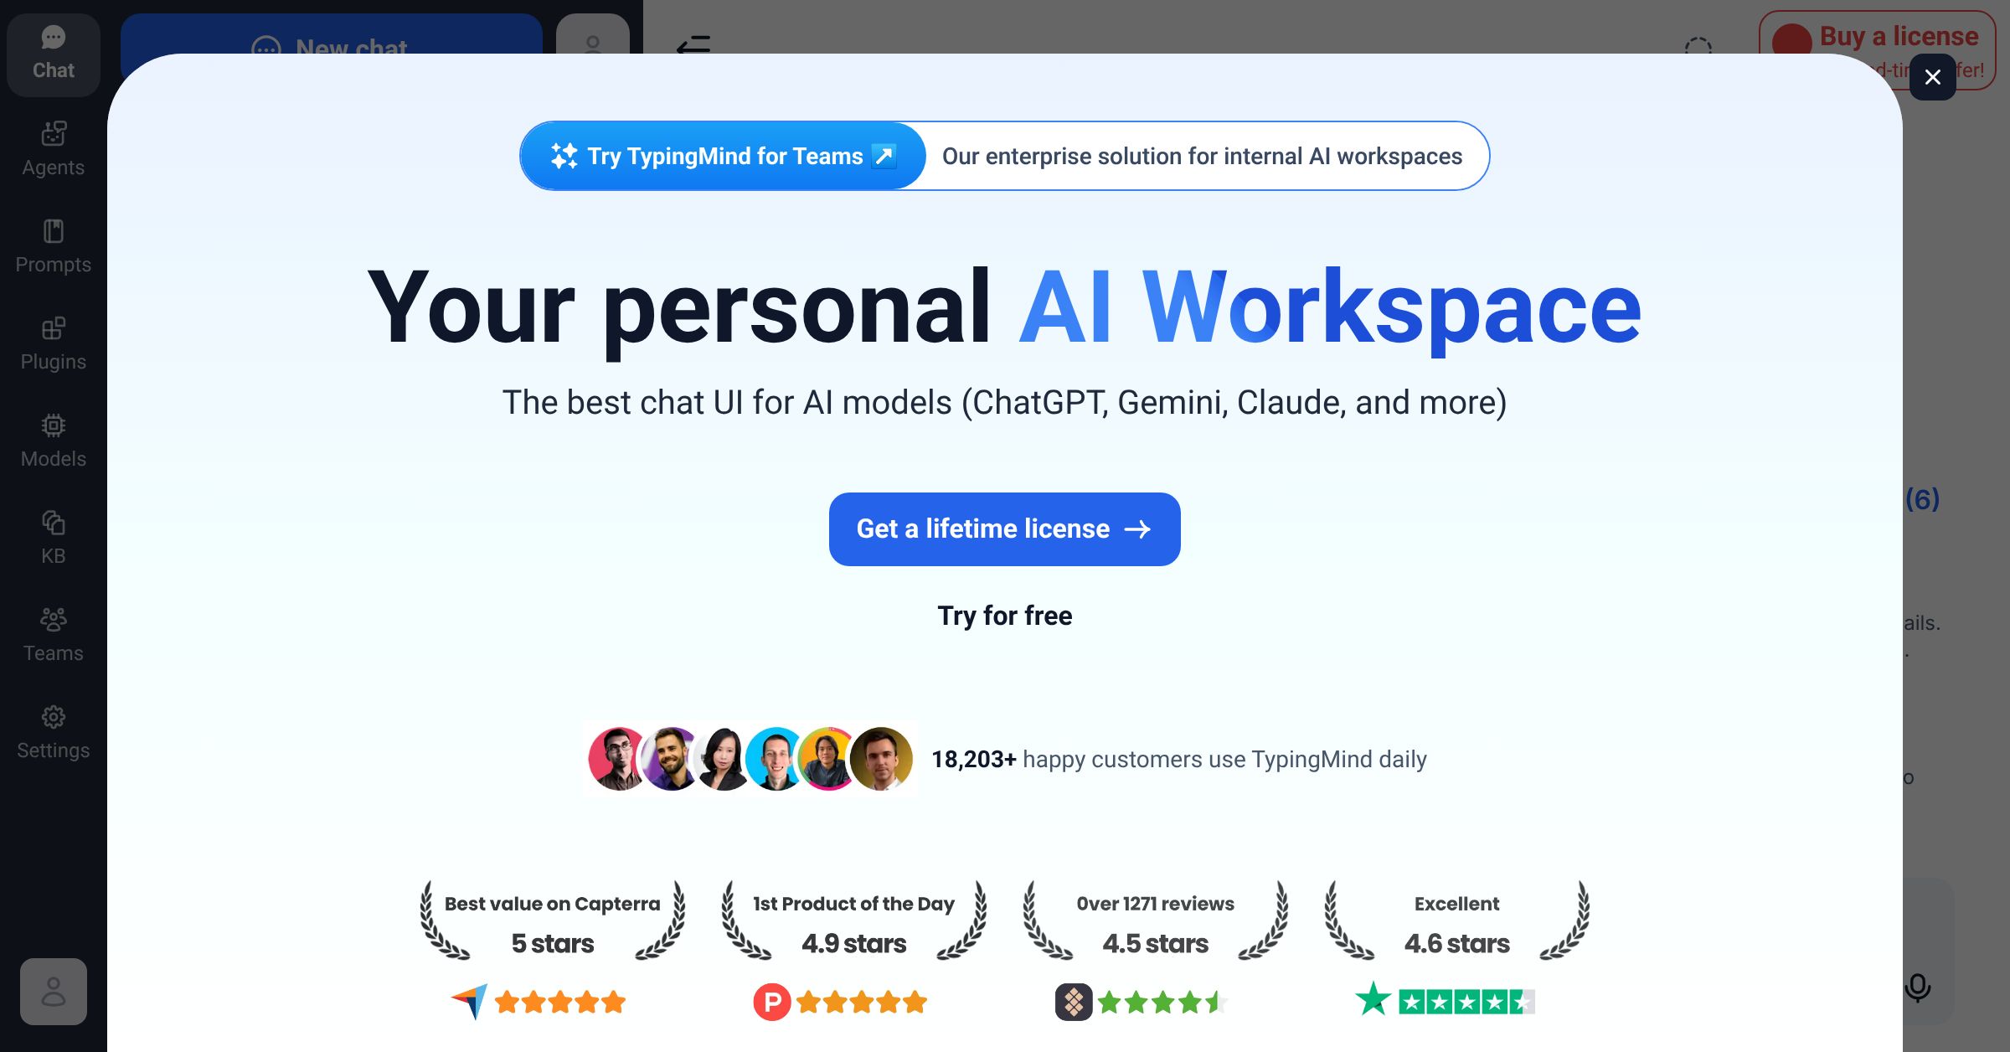Open the Teams section
2010x1052 pixels.
tap(54, 637)
